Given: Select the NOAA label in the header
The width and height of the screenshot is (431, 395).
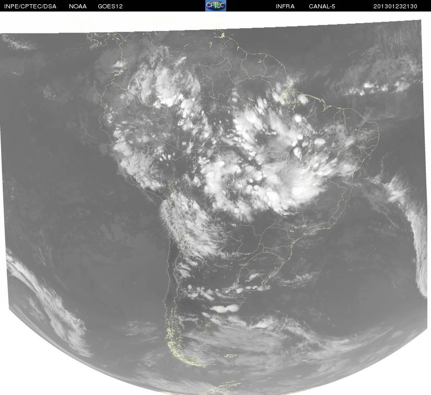Looking at the screenshot, I should 78,6.
